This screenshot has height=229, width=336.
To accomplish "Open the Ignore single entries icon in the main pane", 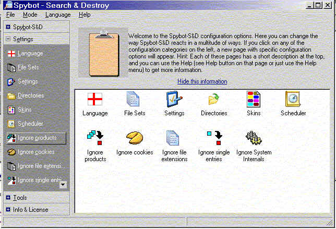I will click(214, 138).
